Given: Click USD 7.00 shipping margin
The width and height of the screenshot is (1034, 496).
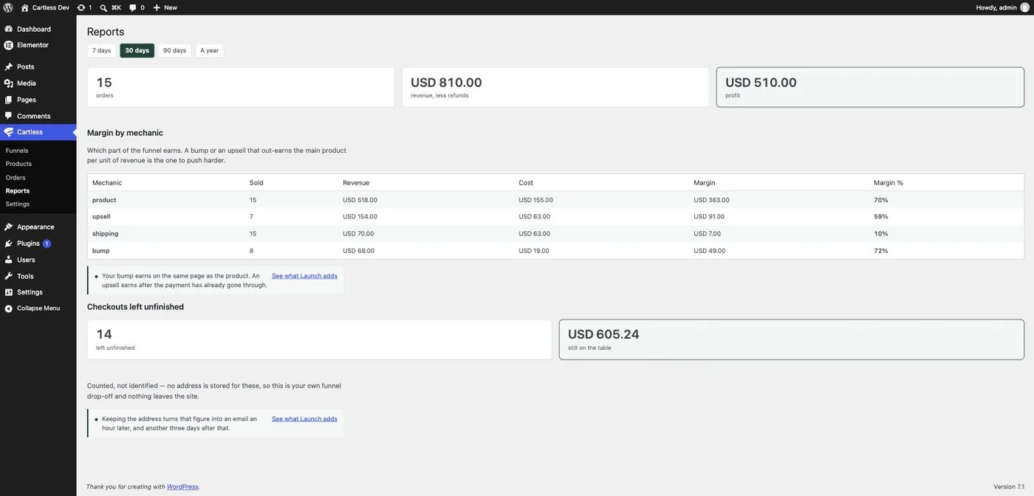Looking at the screenshot, I should click(x=708, y=233).
